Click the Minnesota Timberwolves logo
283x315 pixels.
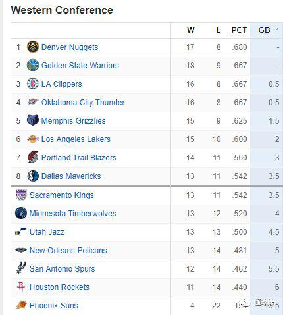click(x=21, y=213)
